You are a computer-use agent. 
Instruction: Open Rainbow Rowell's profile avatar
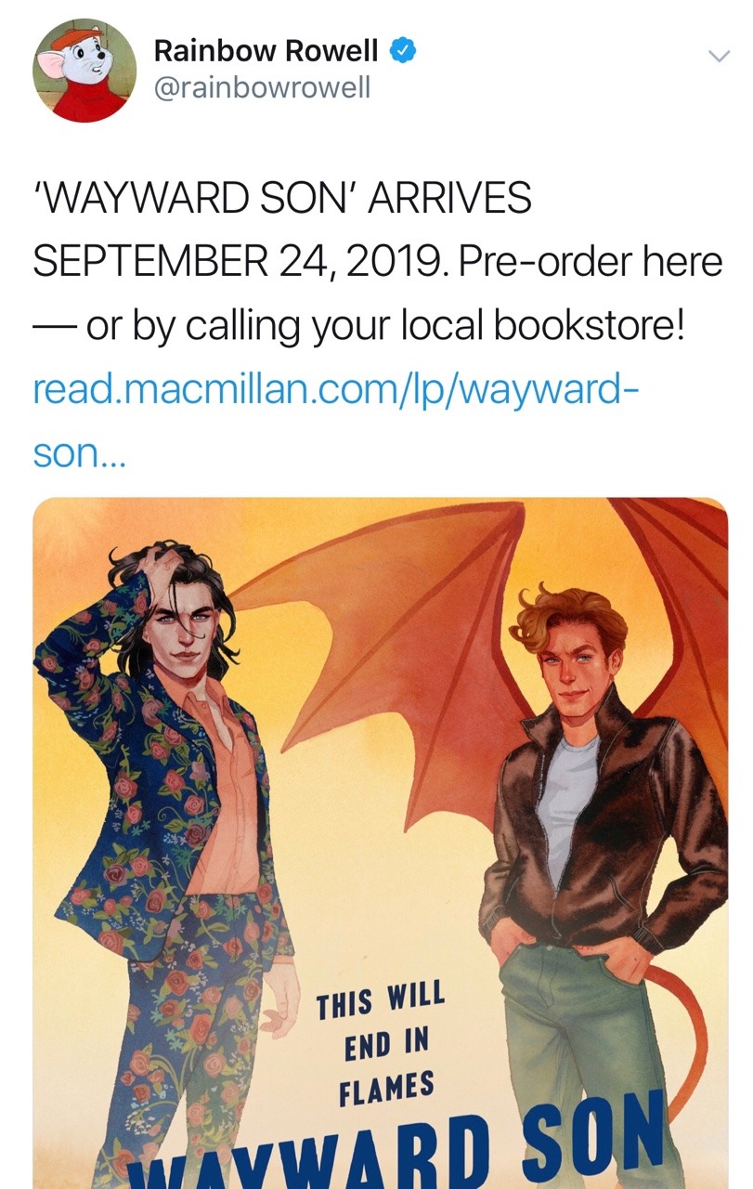(x=84, y=71)
